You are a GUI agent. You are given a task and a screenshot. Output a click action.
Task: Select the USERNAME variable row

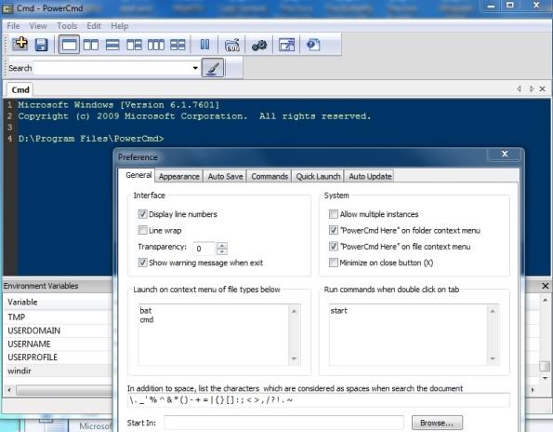click(x=59, y=344)
